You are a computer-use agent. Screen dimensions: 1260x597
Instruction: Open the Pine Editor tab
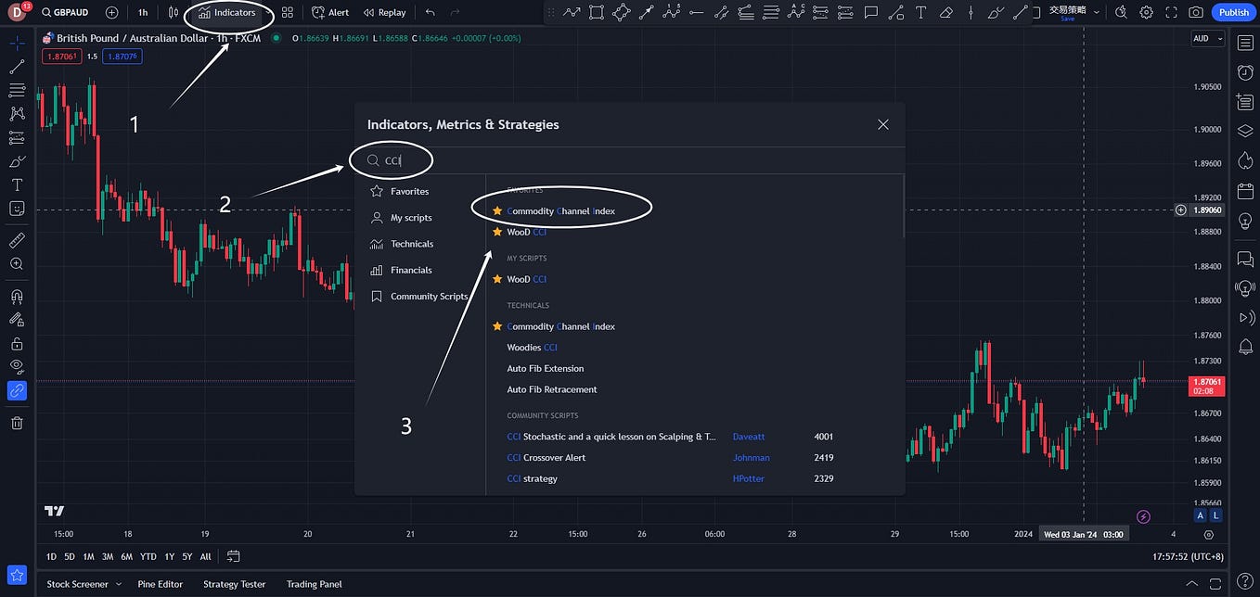pos(160,584)
